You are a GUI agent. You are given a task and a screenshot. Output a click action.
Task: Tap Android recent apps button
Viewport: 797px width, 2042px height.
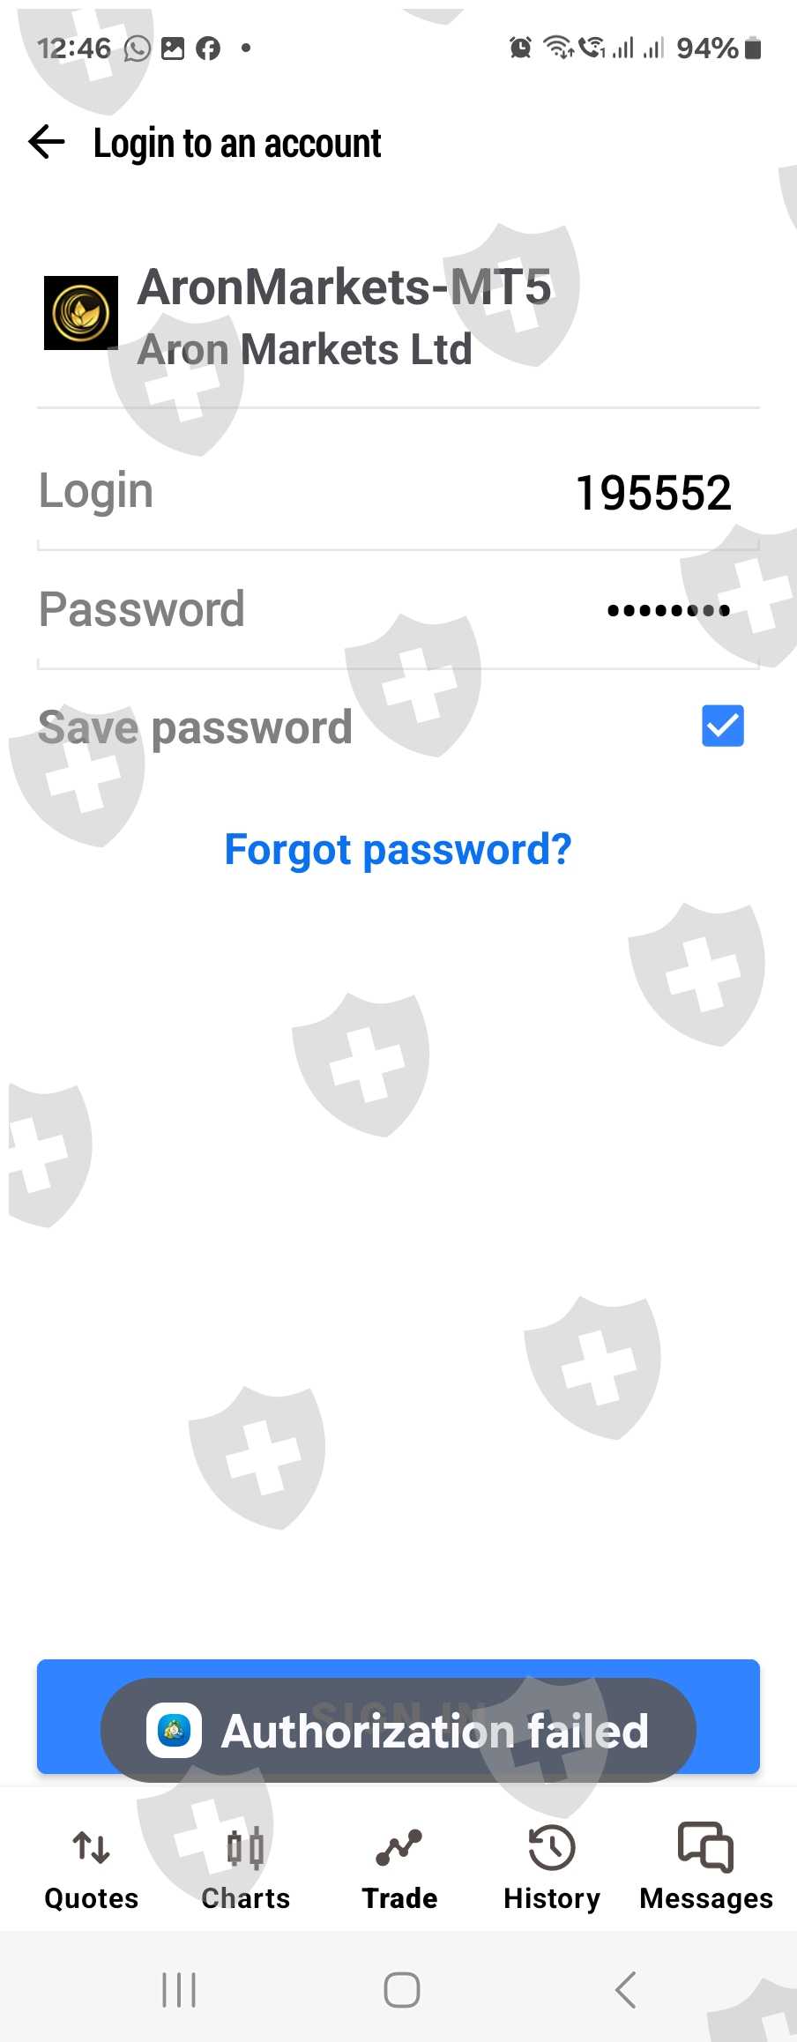point(179,1990)
